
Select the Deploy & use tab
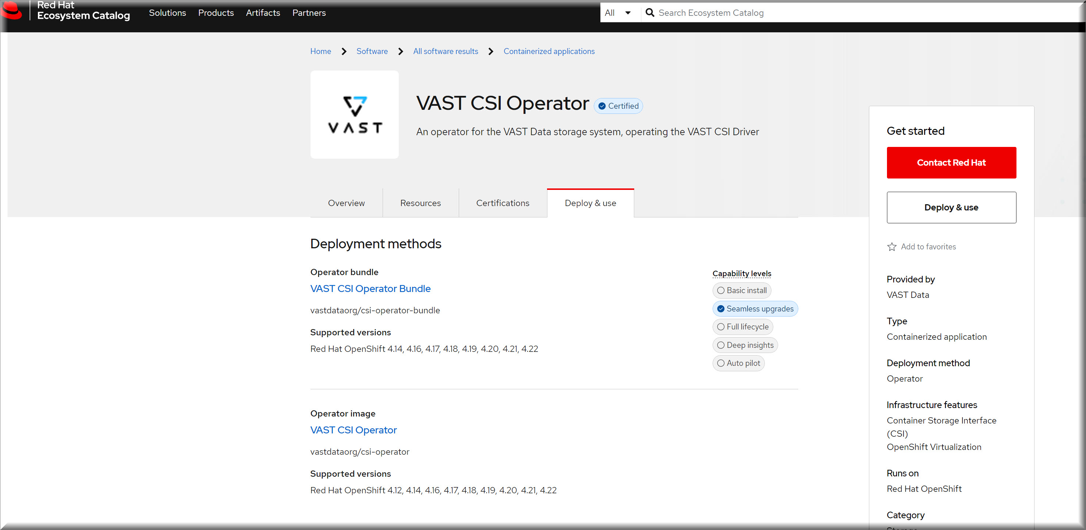point(590,203)
